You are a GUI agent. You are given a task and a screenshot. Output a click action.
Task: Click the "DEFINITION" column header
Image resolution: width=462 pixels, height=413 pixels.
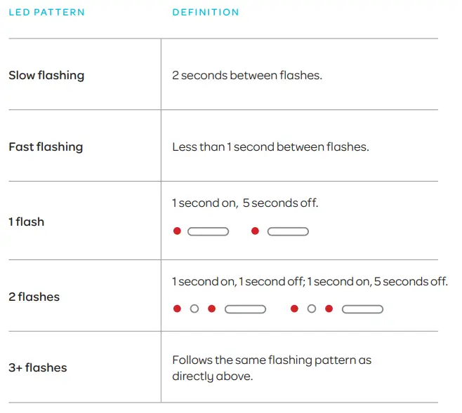206,13
